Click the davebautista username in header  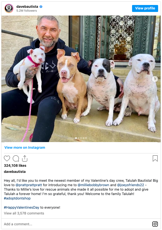[27, 7]
